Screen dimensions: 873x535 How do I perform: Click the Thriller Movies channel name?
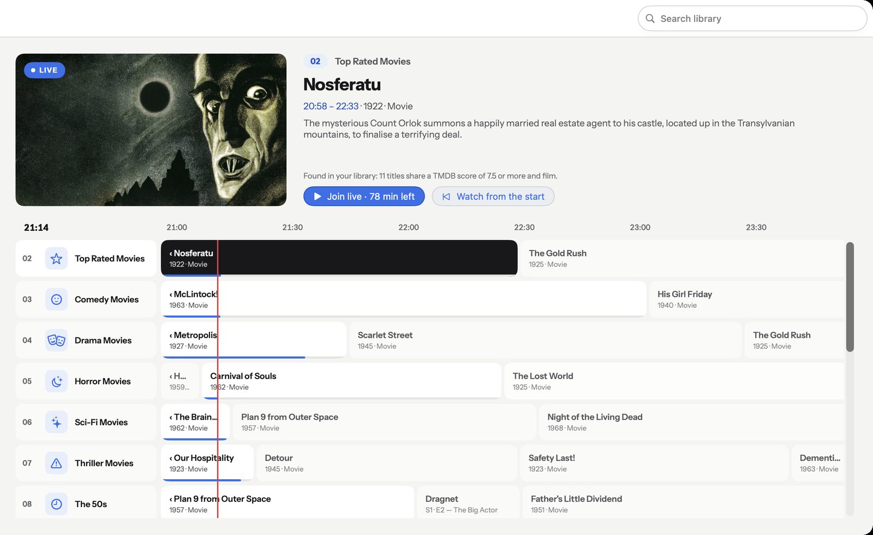104,463
